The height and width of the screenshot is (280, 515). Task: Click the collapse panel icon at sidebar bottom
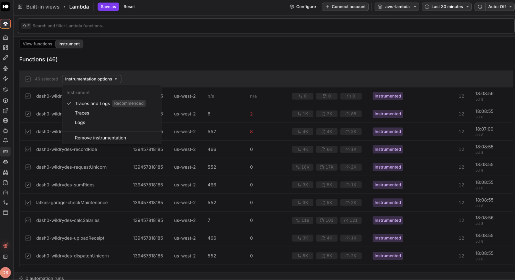pyautogui.click(x=5, y=257)
